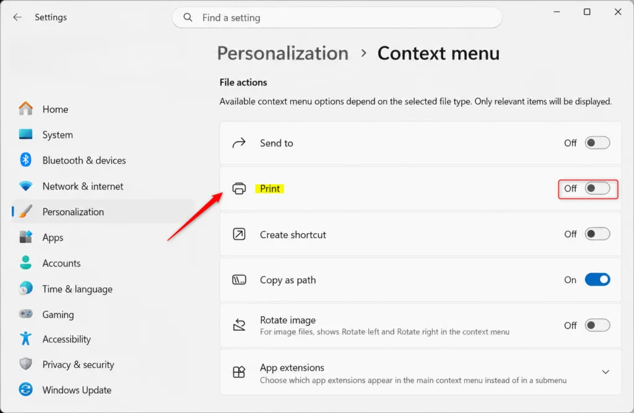This screenshot has height=413, width=634.
Task: Click the App extensions icon
Action: click(239, 372)
